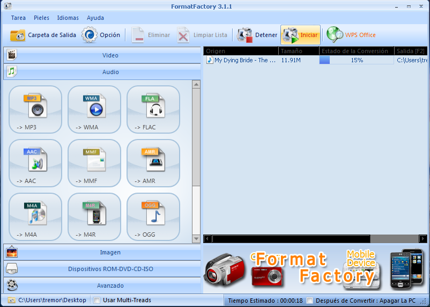Click the task list right scroll arrow
430x307 pixels.
(x=423, y=239)
